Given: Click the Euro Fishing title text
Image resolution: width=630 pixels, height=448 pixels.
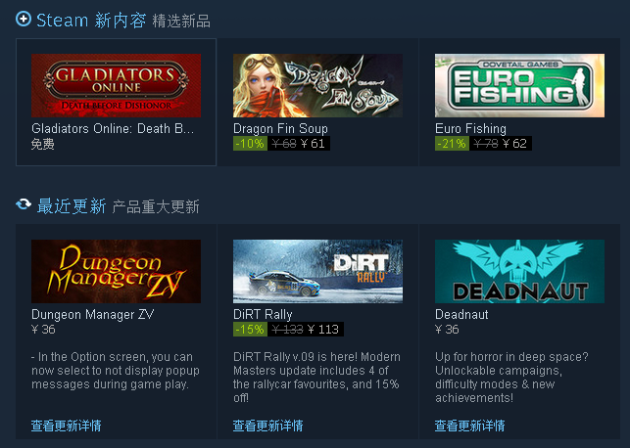Looking at the screenshot, I should (x=470, y=128).
